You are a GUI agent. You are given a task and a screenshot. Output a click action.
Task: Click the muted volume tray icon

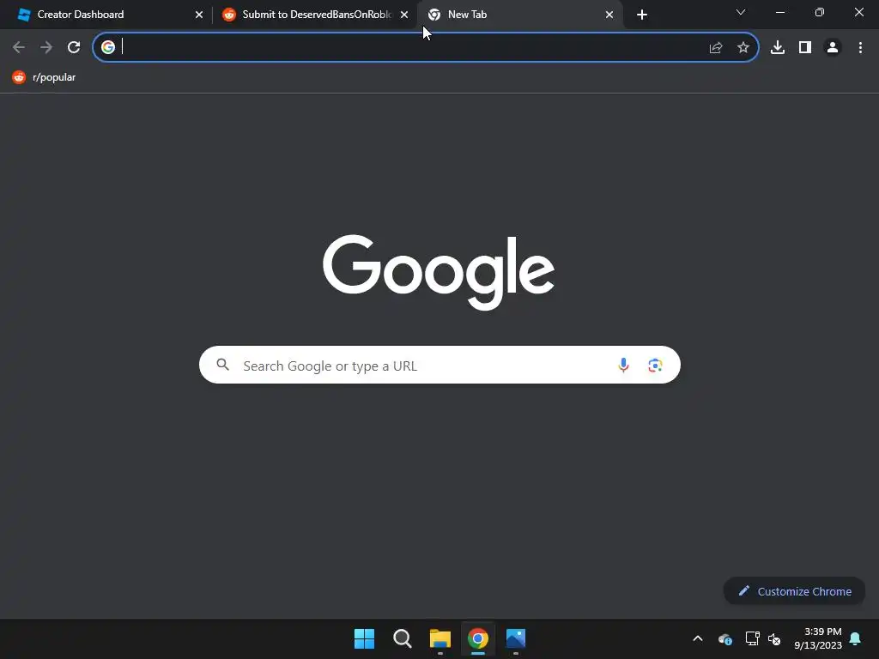point(774,638)
